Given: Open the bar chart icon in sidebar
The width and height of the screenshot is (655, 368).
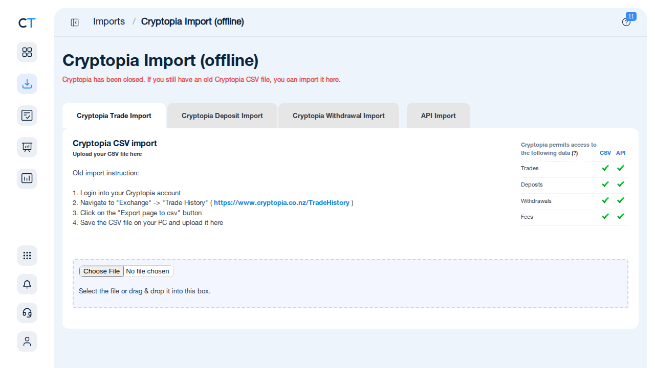Looking at the screenshot, I should coord(27,179).
